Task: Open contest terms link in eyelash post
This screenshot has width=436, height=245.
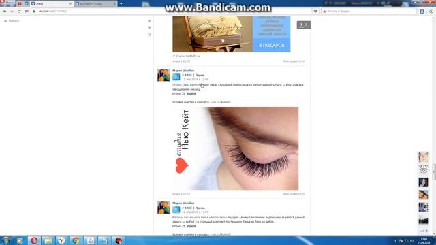Action: tap(222, 102)
